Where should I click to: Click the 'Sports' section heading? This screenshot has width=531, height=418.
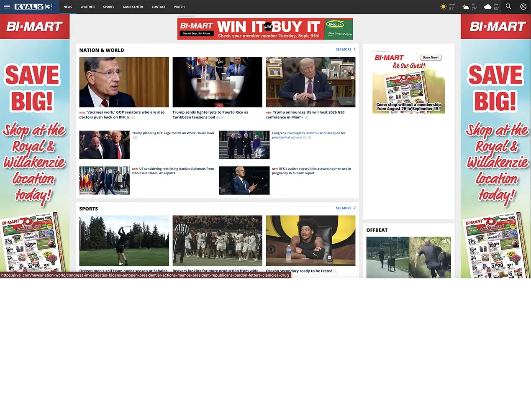[x=89, y=209]
